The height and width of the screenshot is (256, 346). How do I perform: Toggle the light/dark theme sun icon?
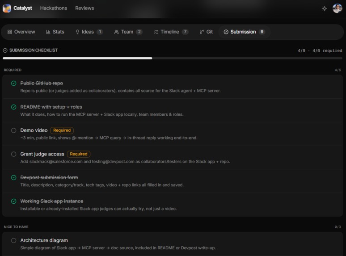point(324,8)
